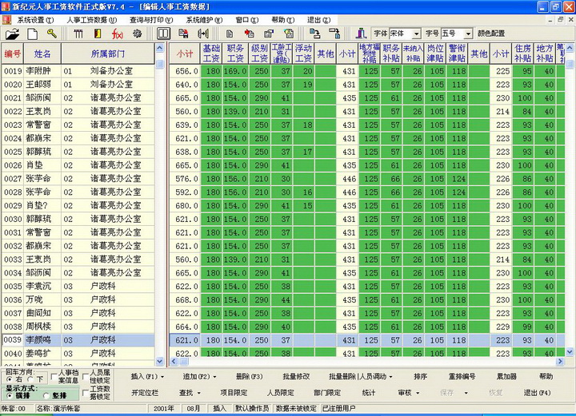This screenshot has height=416, width=576.
Task: Select the 右 enter-direction radio button
Action: point(10,380)
